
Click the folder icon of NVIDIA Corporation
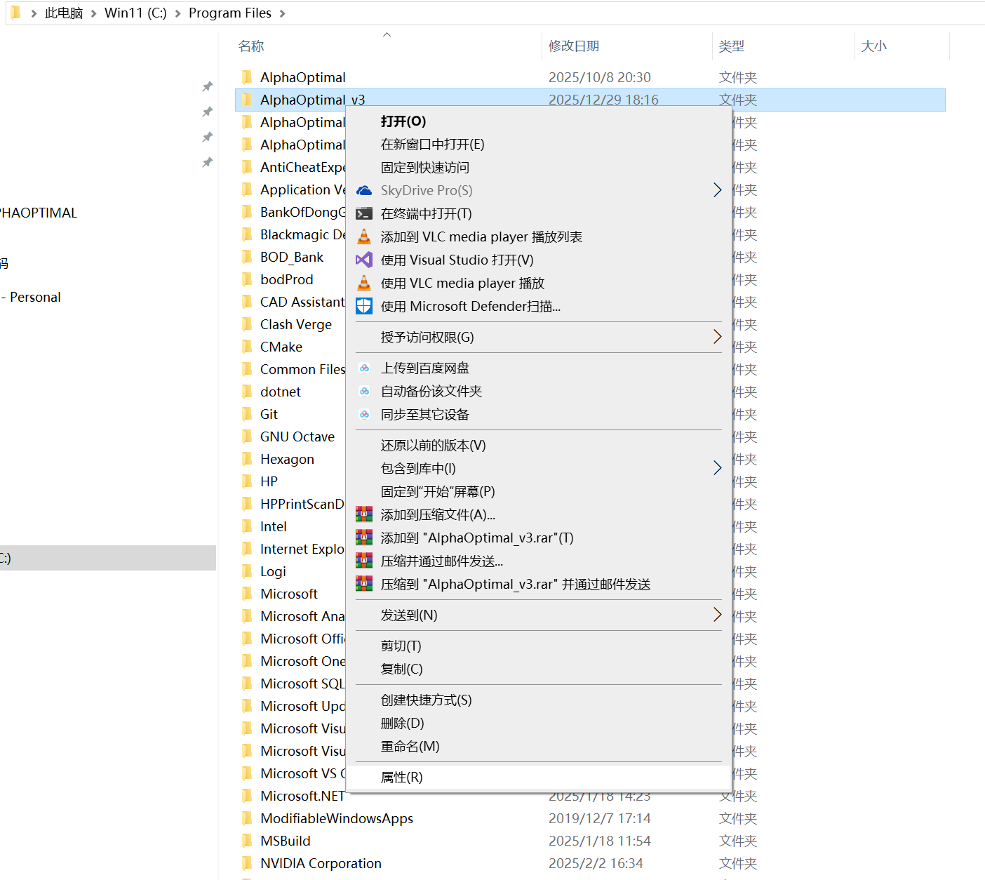click(x=247, y=863)
